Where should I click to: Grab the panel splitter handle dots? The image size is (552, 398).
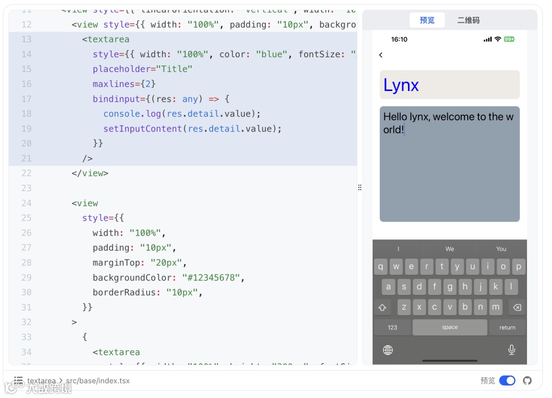(359, 187)
